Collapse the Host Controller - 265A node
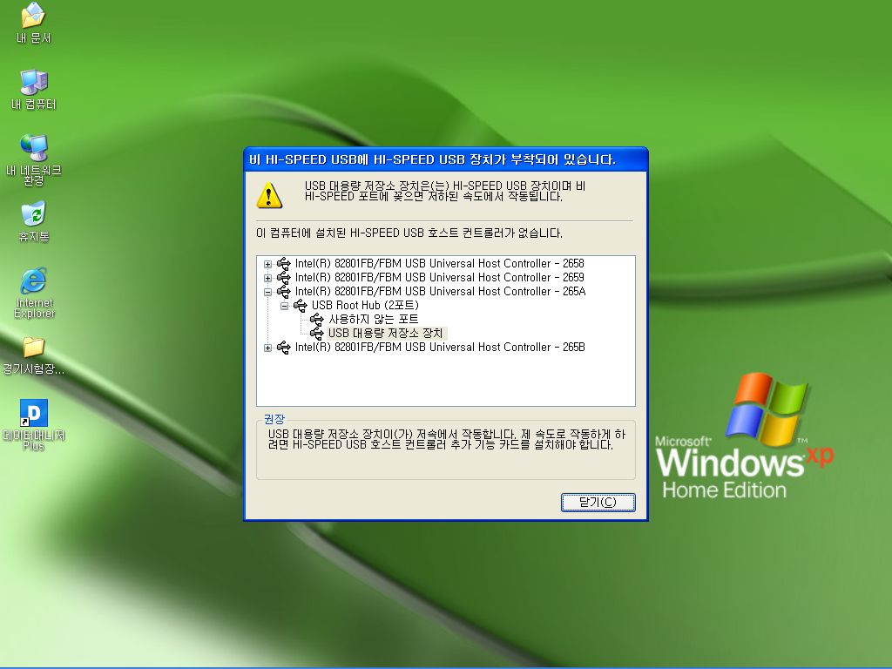892x669 pixels. tap(267, 292)
